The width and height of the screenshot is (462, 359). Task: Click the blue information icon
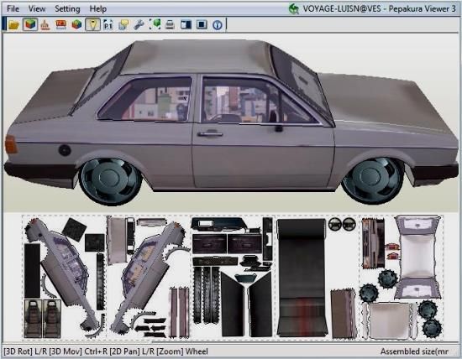pos(218,25)
